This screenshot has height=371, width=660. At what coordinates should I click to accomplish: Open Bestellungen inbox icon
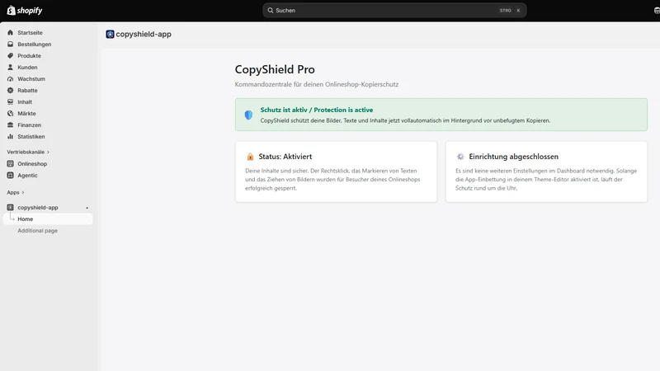click(x=11, y=45)
